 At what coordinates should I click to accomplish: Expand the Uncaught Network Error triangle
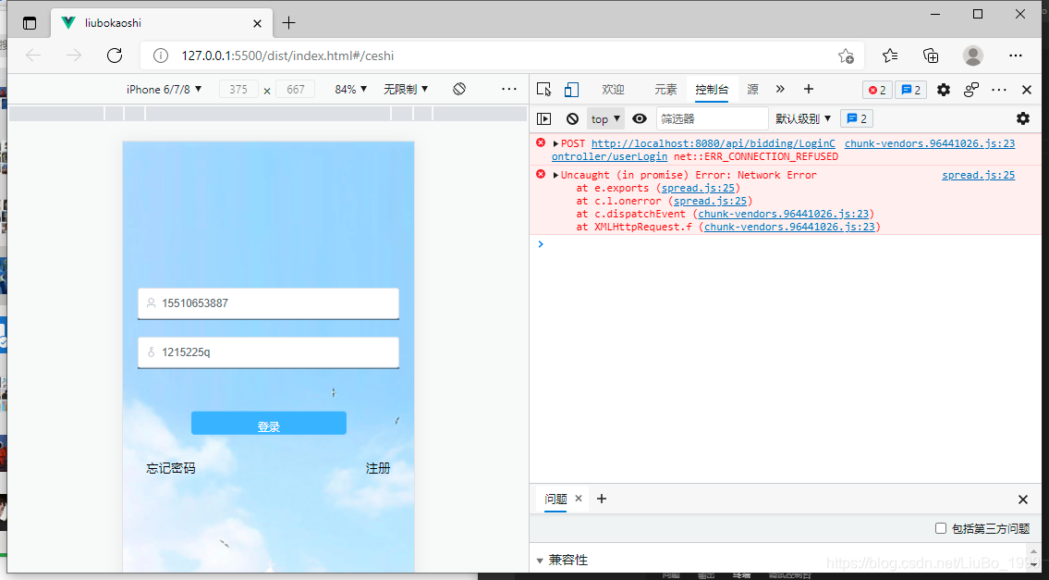(x=555, y=175)
